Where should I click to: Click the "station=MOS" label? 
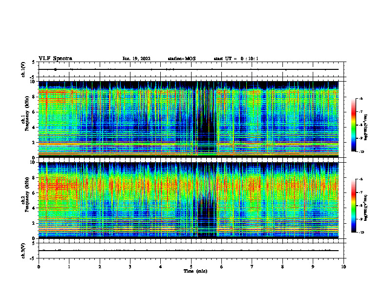182,59
